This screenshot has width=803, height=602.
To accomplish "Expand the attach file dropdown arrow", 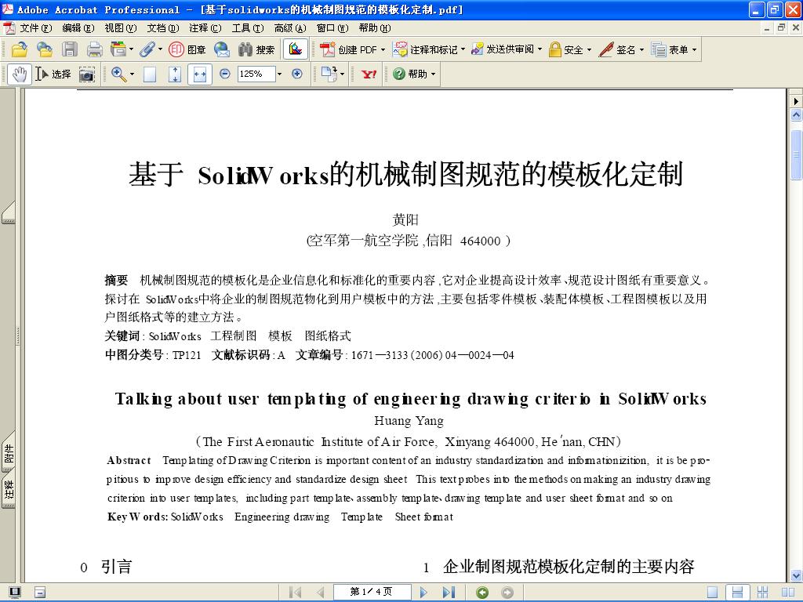I will click(160, 49).
